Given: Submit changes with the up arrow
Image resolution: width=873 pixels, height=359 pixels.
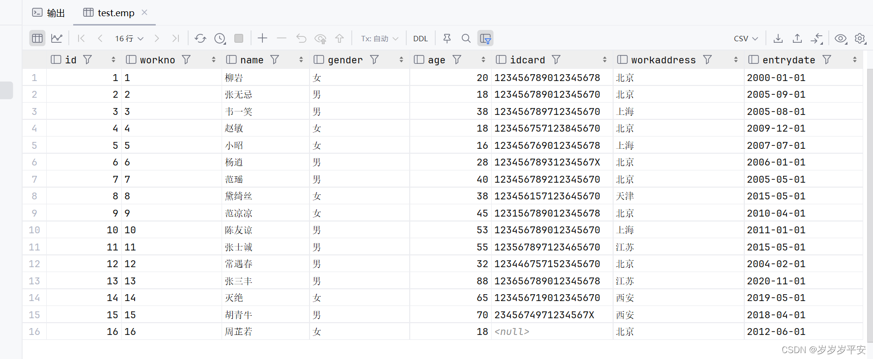Looking at the screenshot, I should [339, 38].
